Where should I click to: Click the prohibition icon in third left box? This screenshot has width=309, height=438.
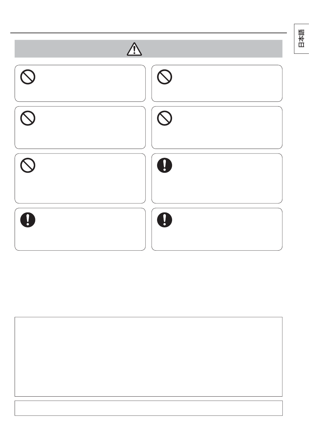(x=28, y=166)
